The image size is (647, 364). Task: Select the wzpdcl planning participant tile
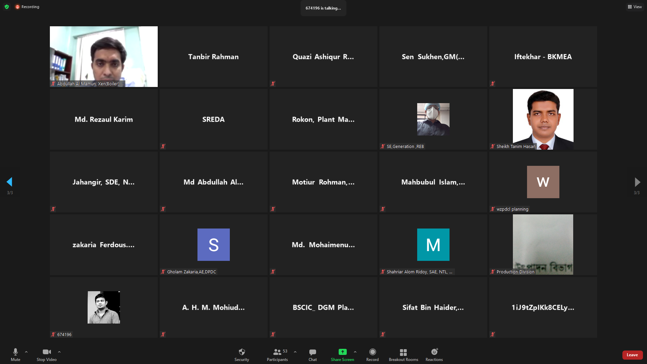tap(543, 182)
